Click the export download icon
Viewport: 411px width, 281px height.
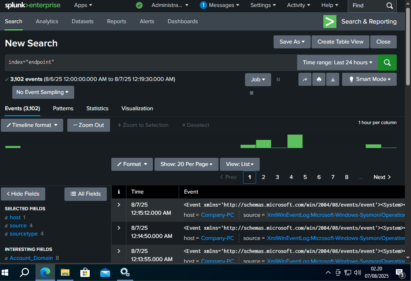[333, 79]
